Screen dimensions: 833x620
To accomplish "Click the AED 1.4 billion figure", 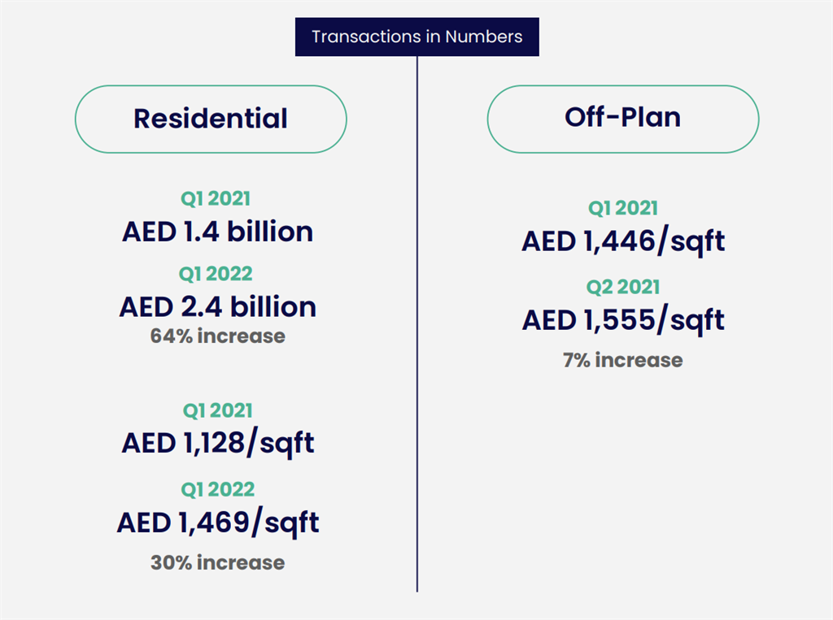I will 218,232.
